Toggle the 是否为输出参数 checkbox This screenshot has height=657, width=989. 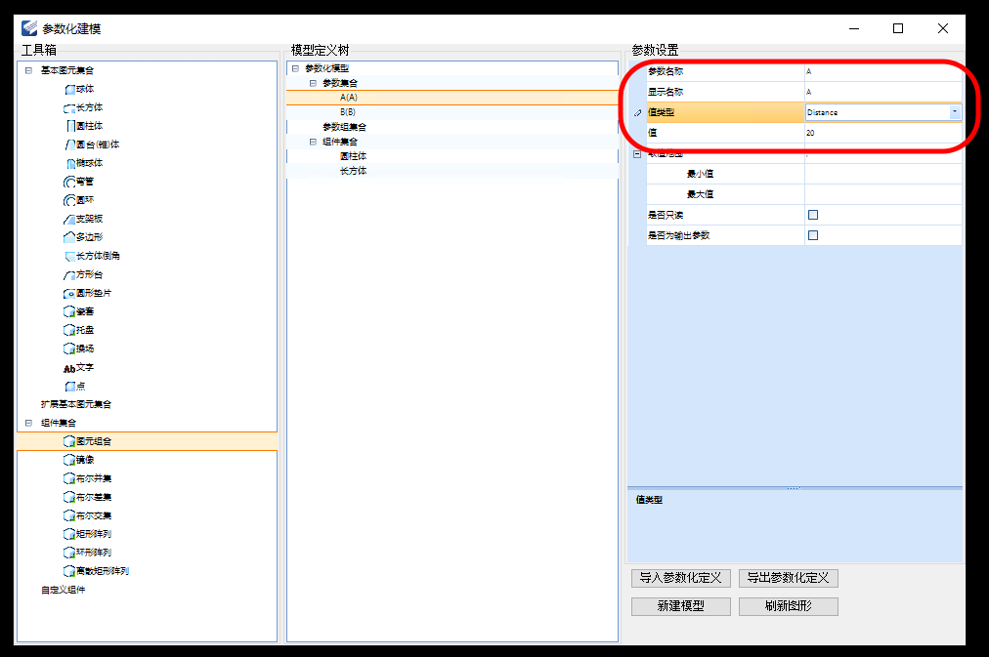[813, 235]
